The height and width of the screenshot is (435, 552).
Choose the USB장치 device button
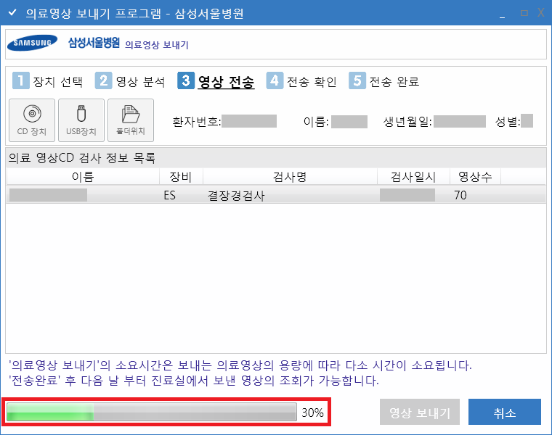click(81, 120)
